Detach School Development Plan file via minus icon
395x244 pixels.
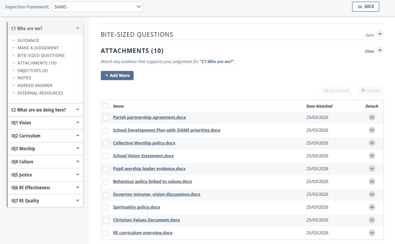click(x=372, y=130)
